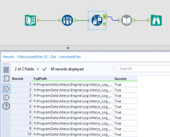
Task: Select Success value True in record 2
Action: [125, 90]
